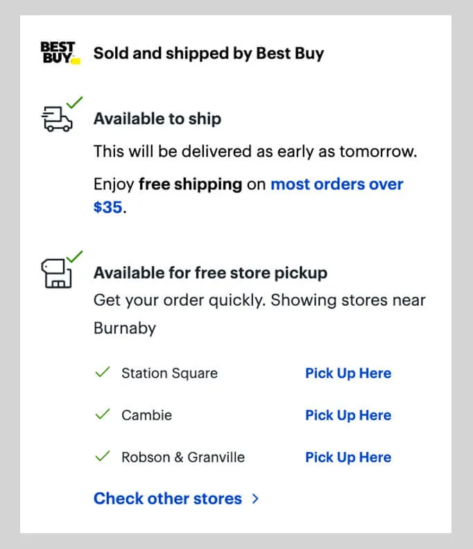Click green checkmark on the truck icon
The image size is (473, 549).
point(74,103)
